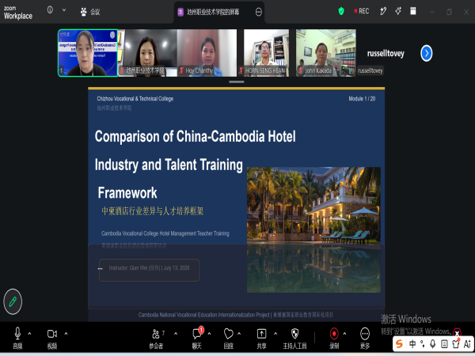Open the layout view icon
475x356 pixels.
413,11
